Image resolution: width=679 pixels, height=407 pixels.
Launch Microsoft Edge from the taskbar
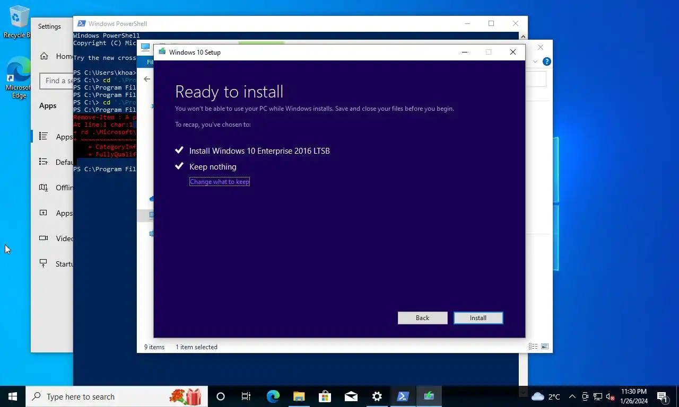coord(273,396)
